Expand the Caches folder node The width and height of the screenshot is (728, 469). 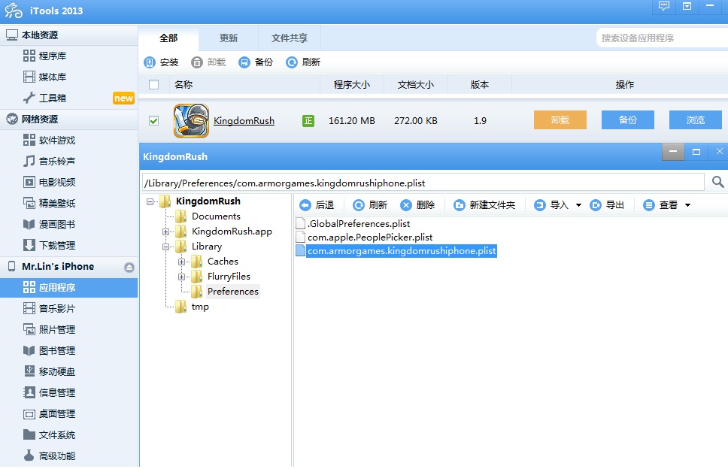point(181,262)
